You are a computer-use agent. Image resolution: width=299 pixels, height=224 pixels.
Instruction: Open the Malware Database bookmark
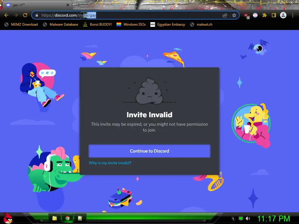tap(61, 24)
